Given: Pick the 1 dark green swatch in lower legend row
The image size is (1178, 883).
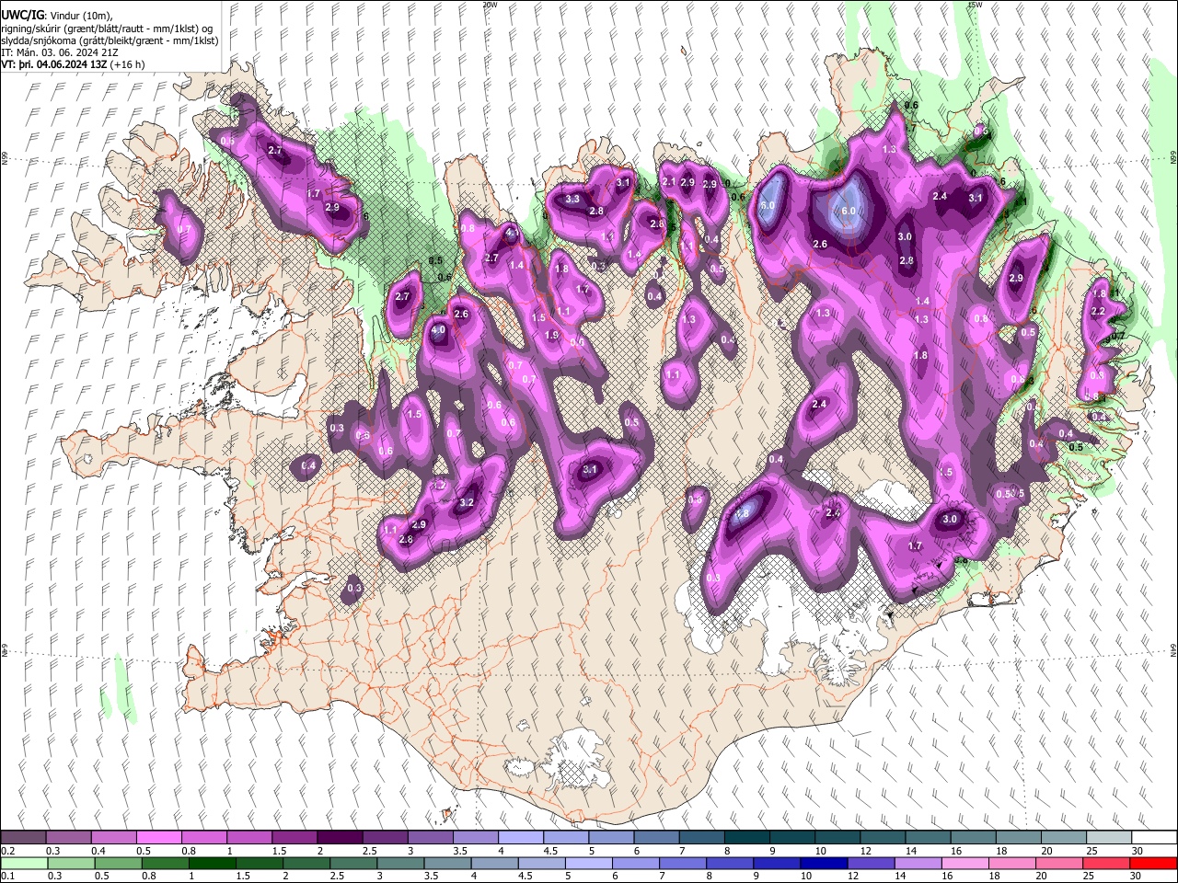Looking at the screenshot, I should (x=214, y=863).
